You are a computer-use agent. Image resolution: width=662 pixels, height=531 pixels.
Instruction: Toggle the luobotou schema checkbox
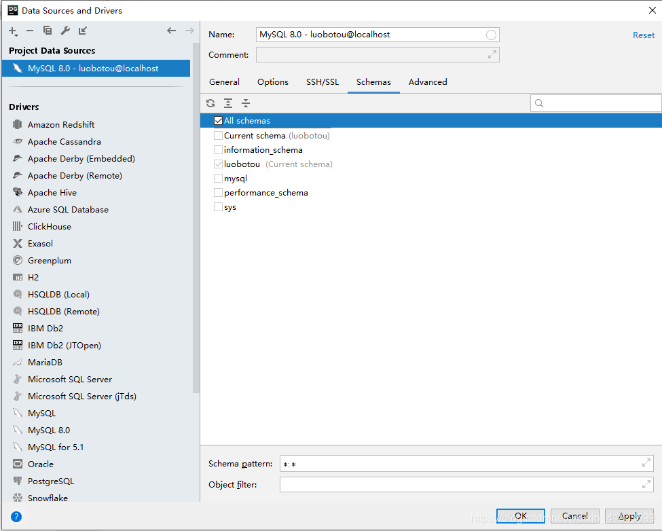click(218, 164)
